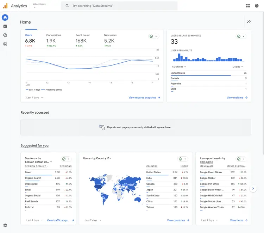Click the arrow beside View realtime
The width and height of the screenshot is (264, 233).
246,97
